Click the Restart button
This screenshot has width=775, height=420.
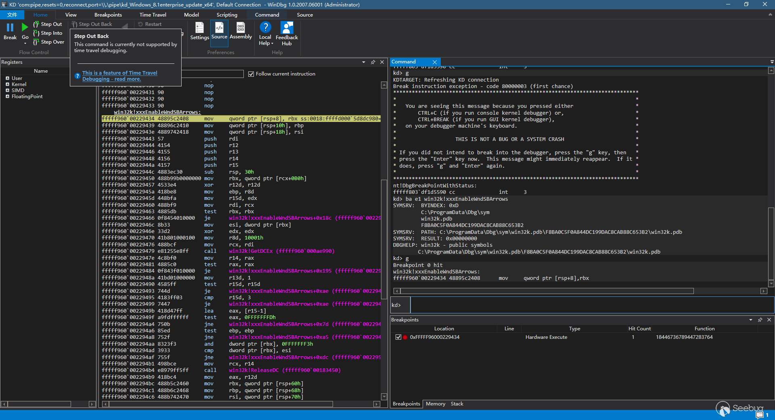click(150, 24)
